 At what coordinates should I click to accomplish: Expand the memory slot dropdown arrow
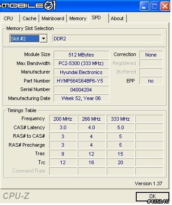tap(43, 39)
